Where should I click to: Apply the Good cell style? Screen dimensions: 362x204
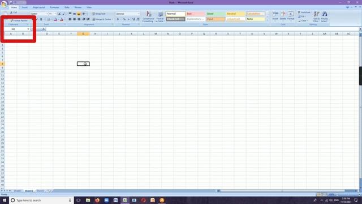(x=215, y=14)
